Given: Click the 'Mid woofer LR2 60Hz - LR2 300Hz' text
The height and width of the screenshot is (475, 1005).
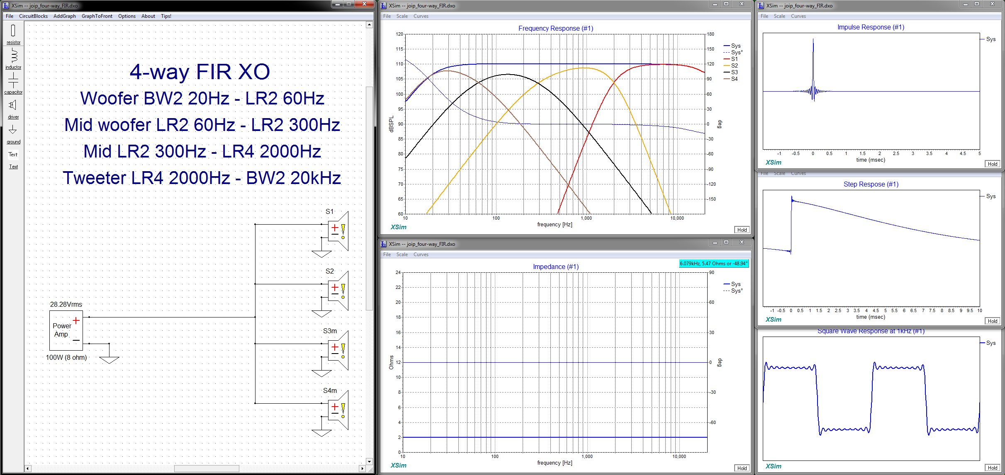Looking at the screenshot, I should point(202,125).
